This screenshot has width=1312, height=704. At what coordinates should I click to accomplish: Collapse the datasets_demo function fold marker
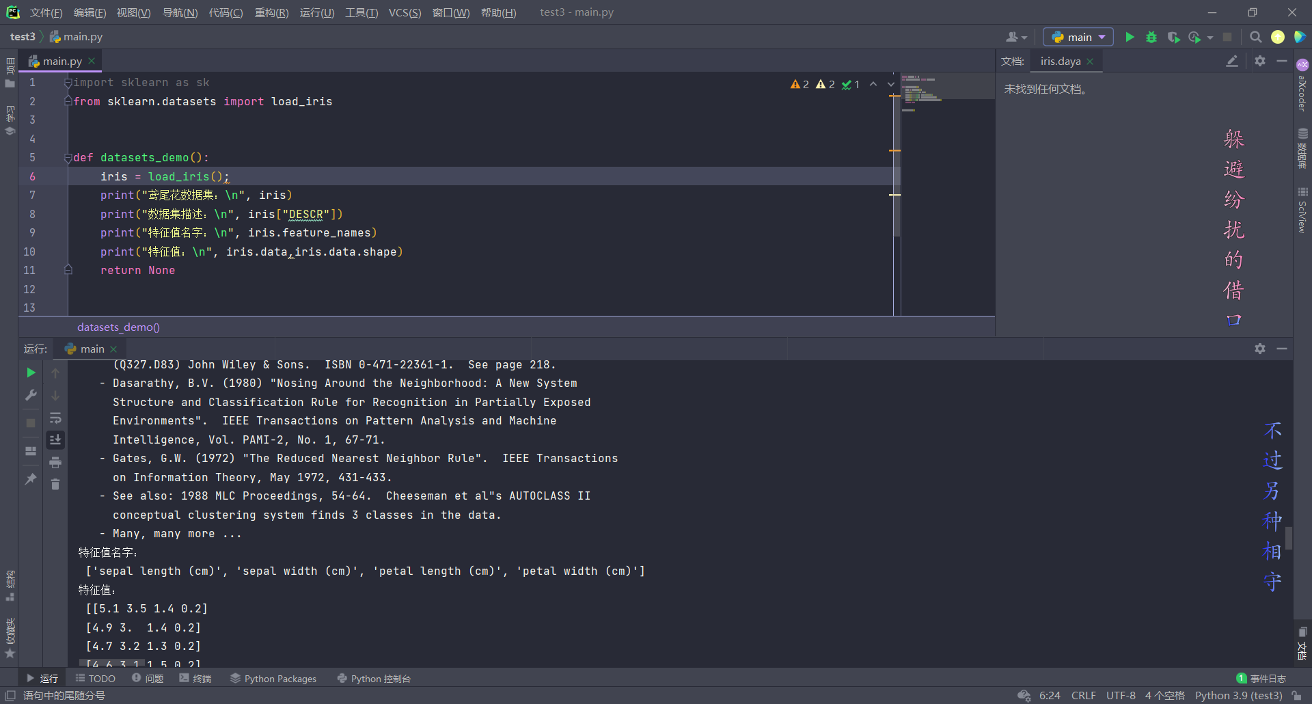pos(68,158)
